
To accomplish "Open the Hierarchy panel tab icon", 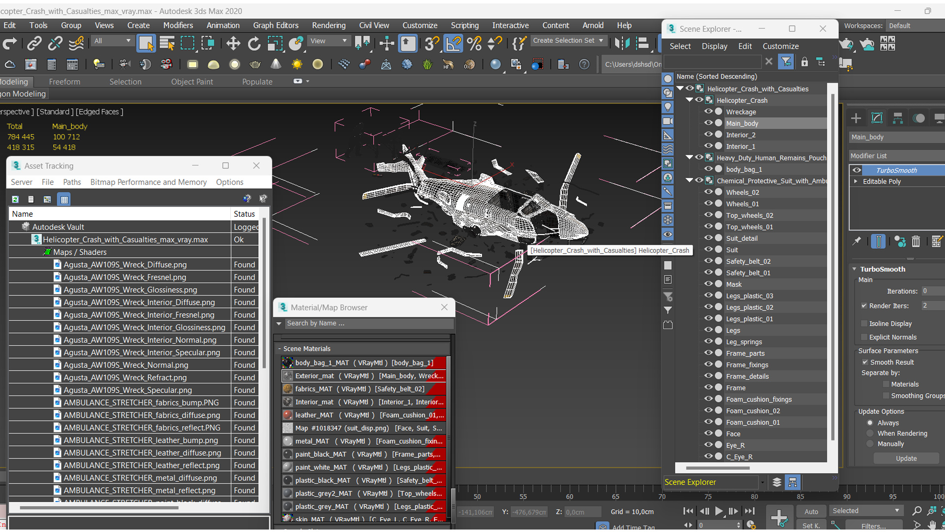I will pos(898,118).
